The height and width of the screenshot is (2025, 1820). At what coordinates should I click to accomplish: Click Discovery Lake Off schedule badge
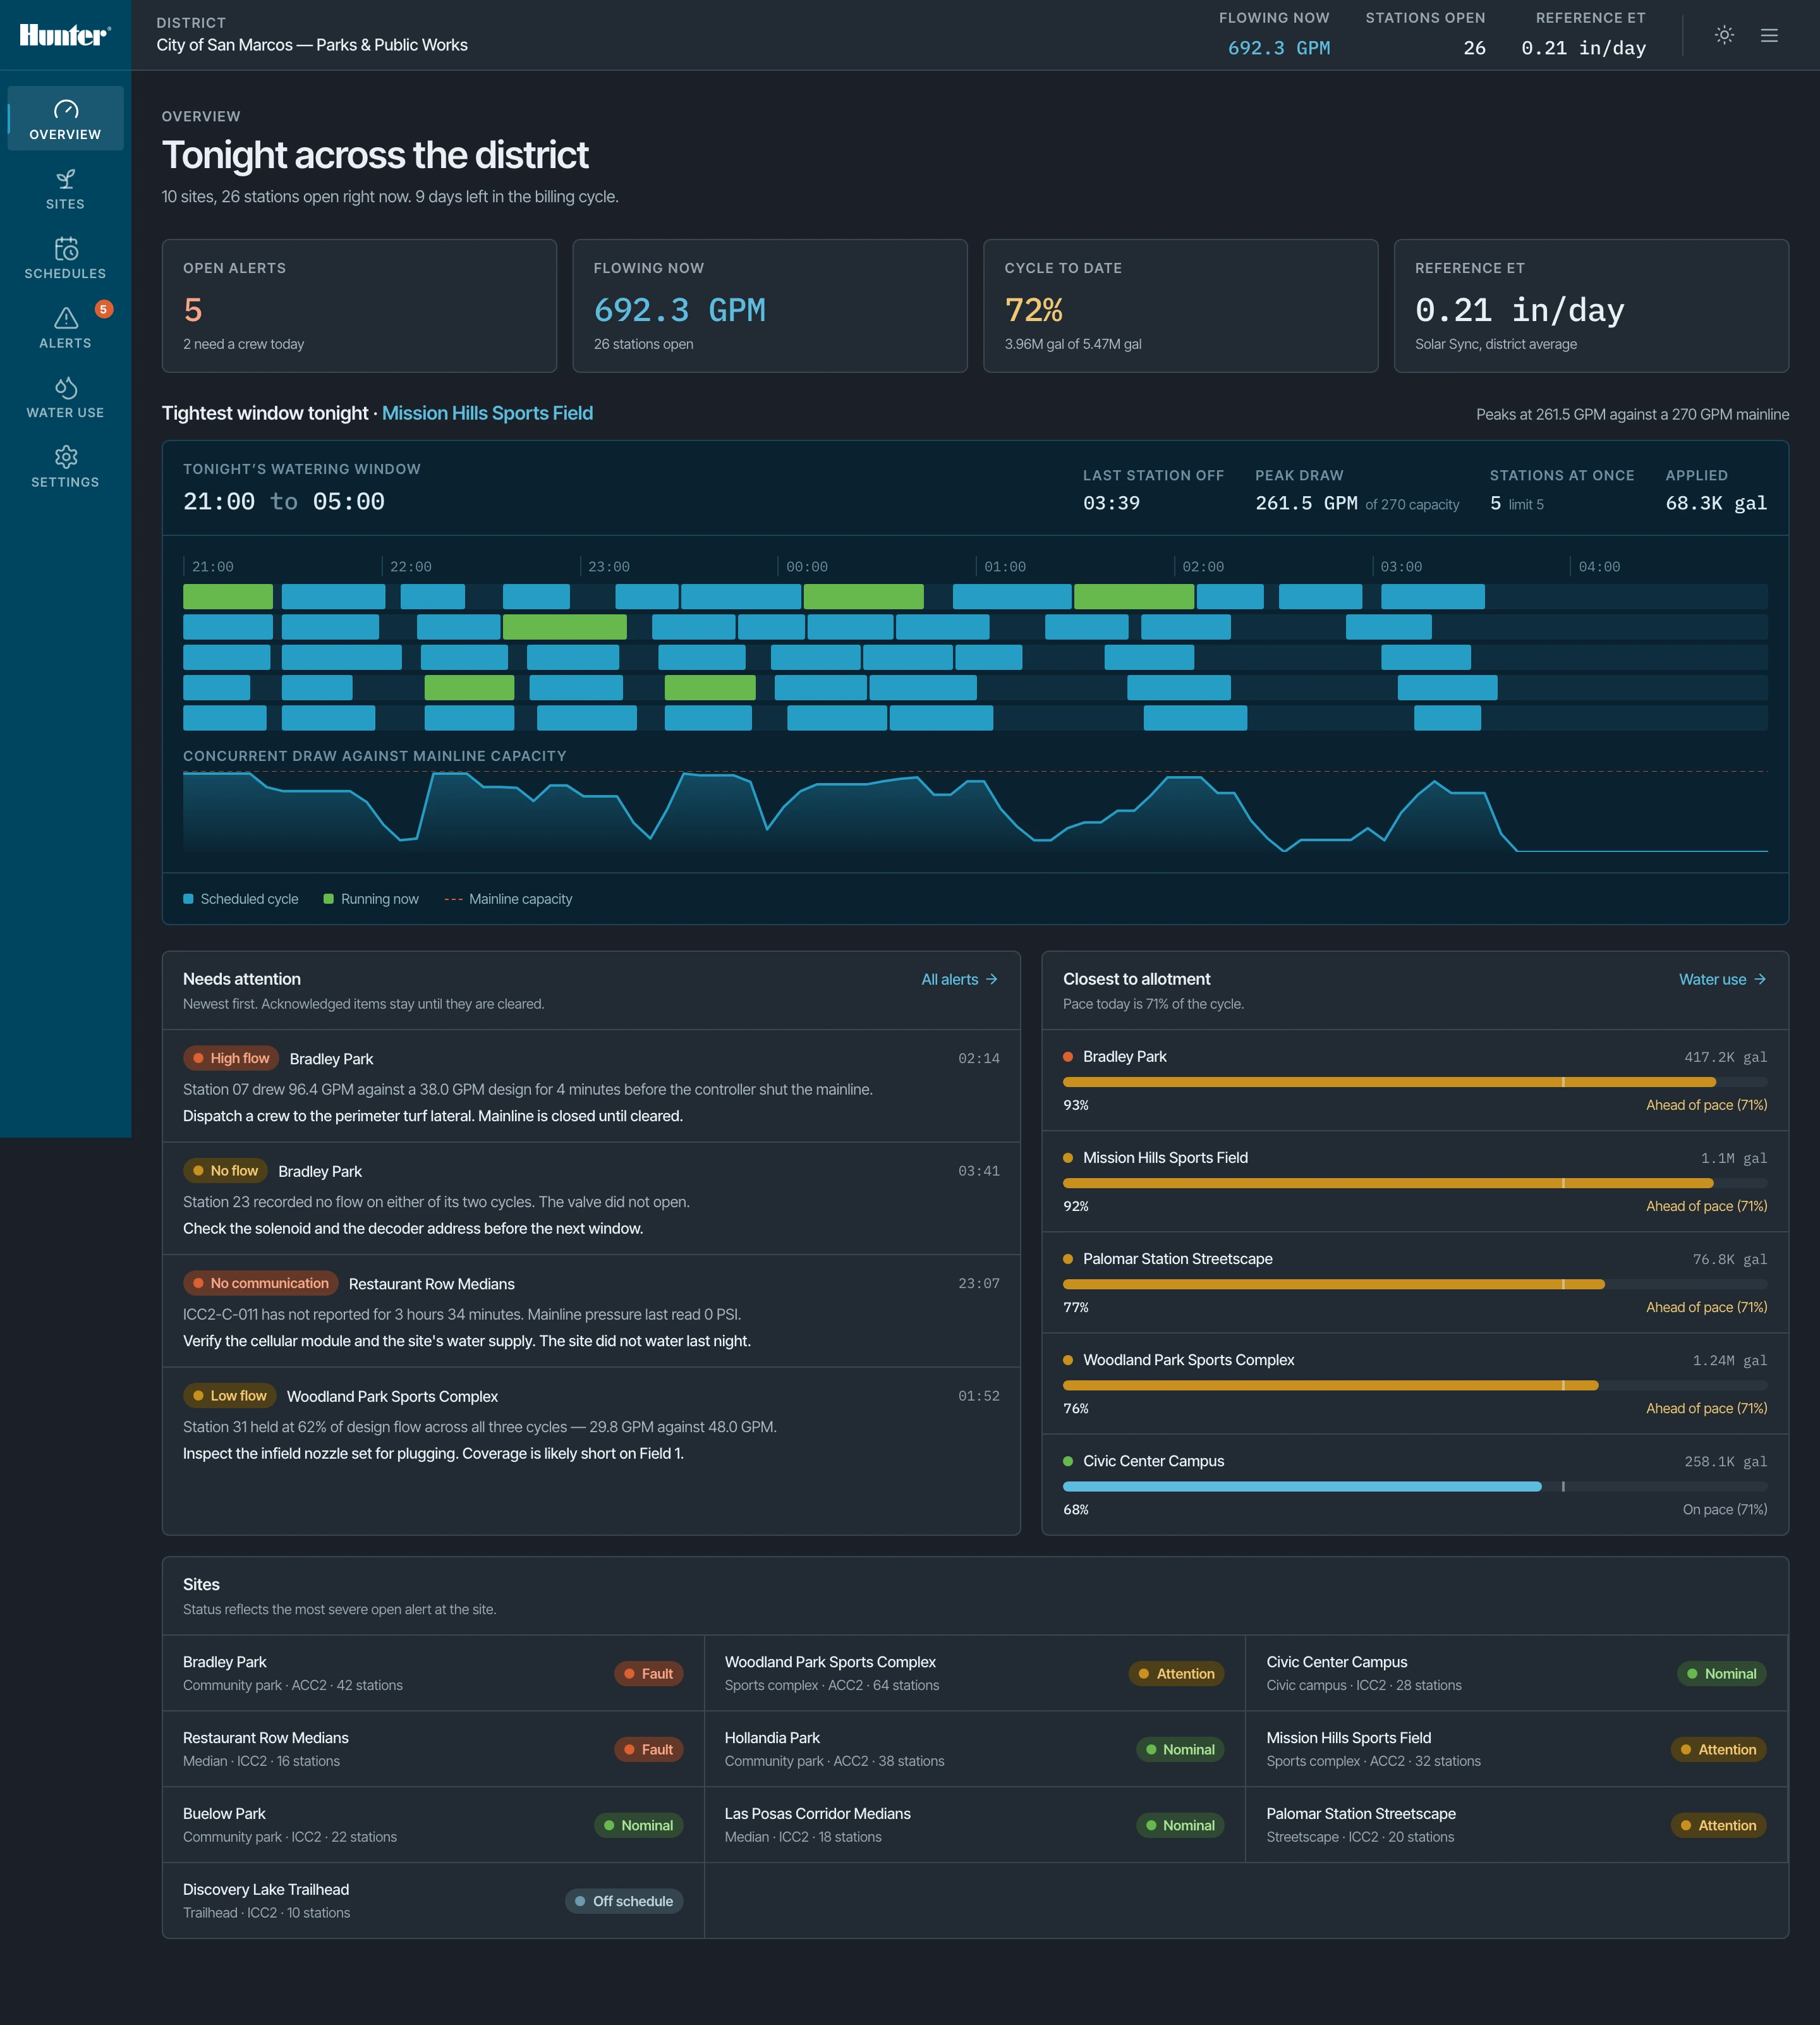[x=624, y=1901]
